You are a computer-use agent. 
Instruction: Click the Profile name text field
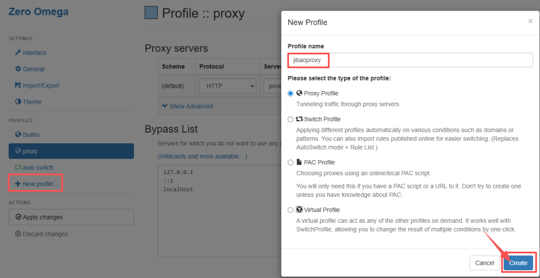[410, 60]
